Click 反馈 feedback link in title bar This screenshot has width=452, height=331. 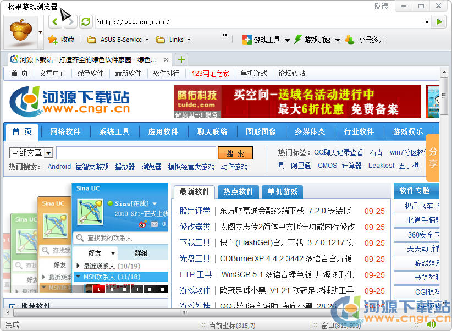point(381,6)
